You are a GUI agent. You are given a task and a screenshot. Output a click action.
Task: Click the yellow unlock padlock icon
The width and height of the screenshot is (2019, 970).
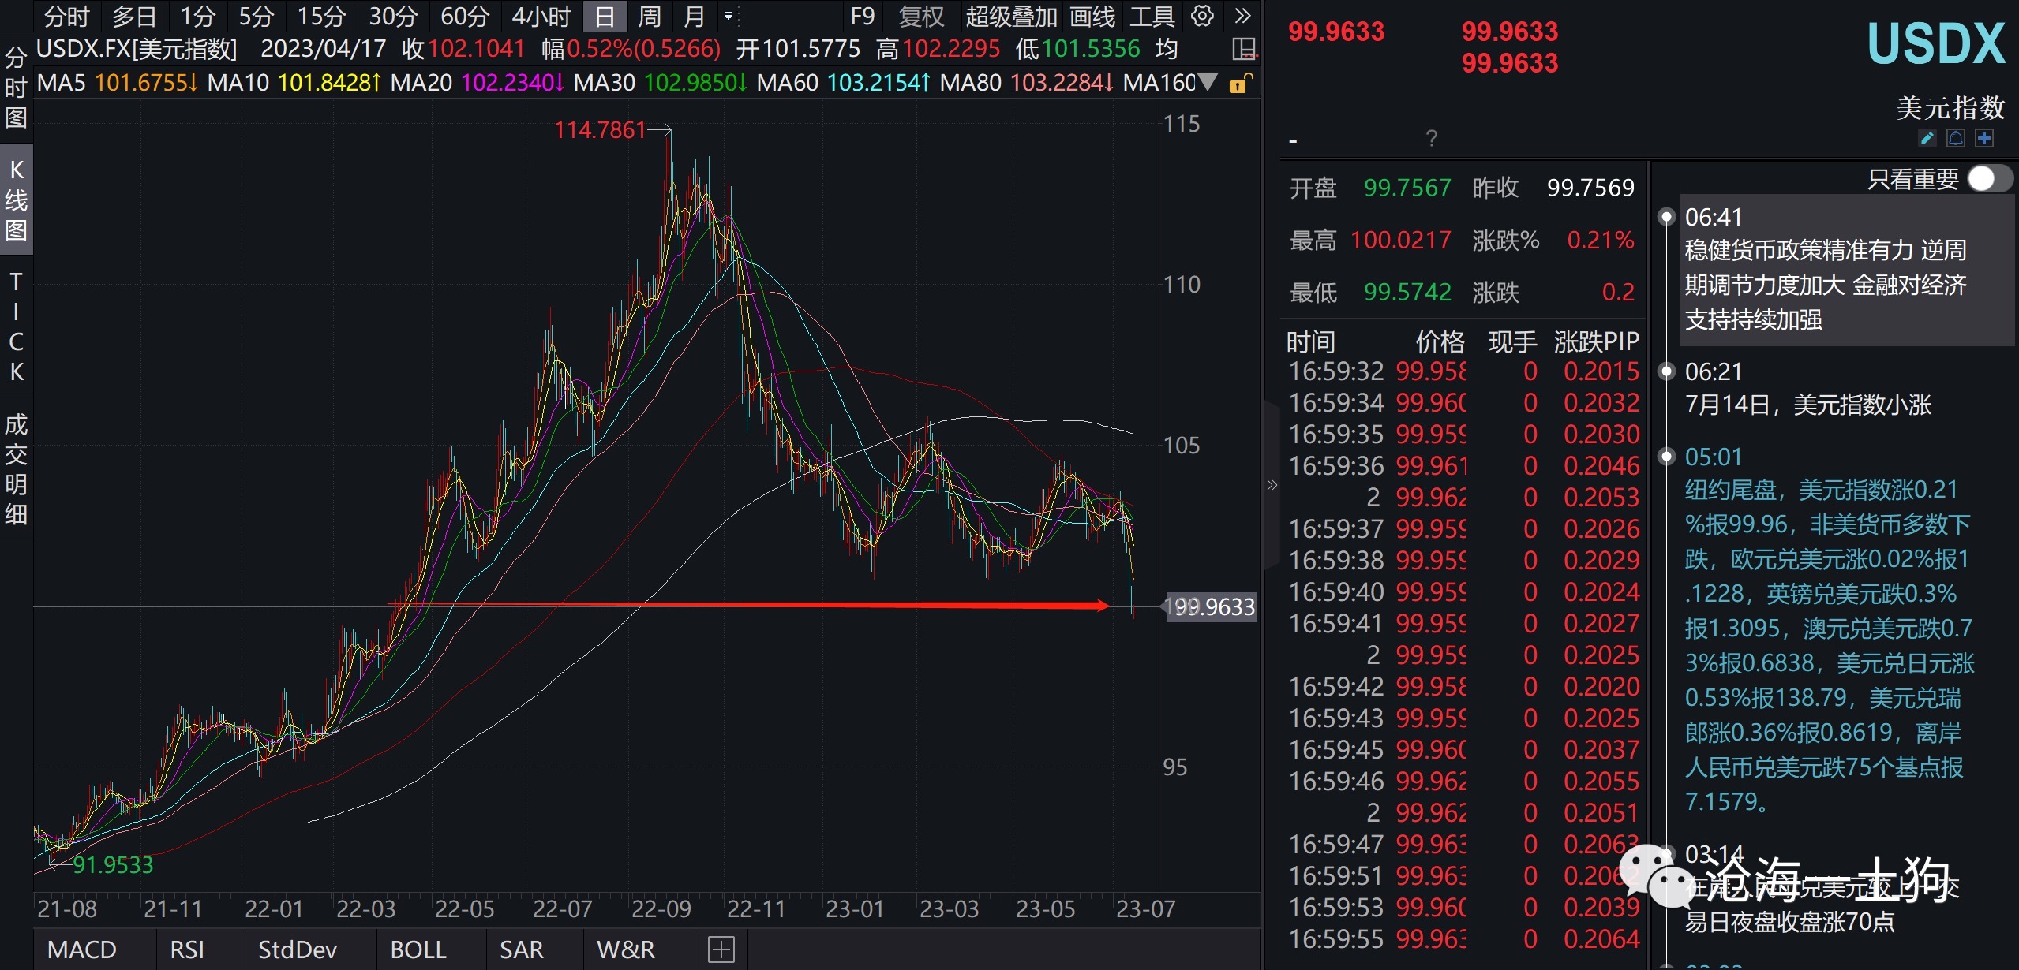(x=1240, y=83)
